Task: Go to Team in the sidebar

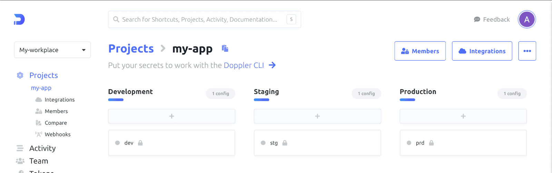Action: point(39,161)
